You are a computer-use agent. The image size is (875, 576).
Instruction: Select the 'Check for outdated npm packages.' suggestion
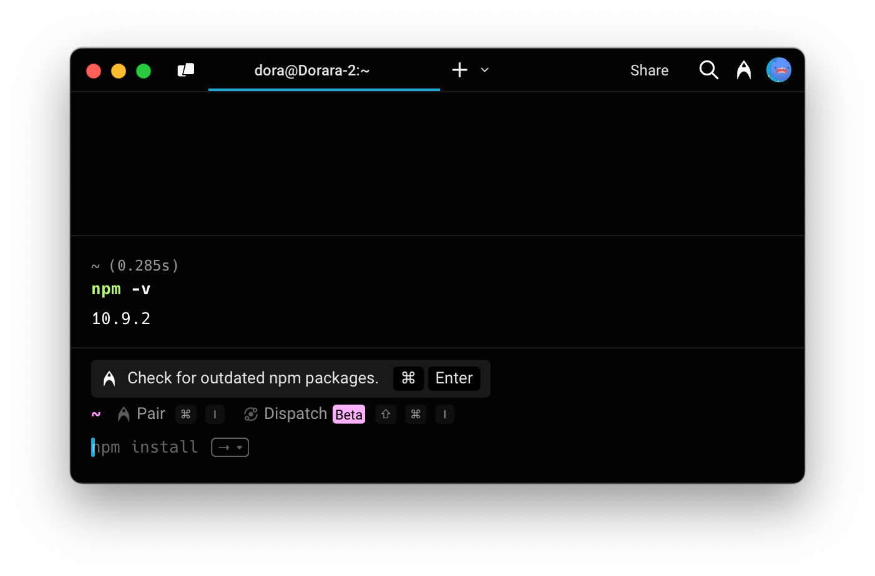[x=253, y=378]
